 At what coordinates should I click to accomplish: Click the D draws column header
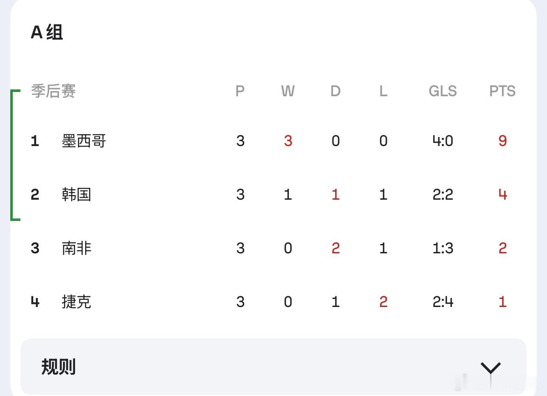pyautogui.click(x=336, y=91)
